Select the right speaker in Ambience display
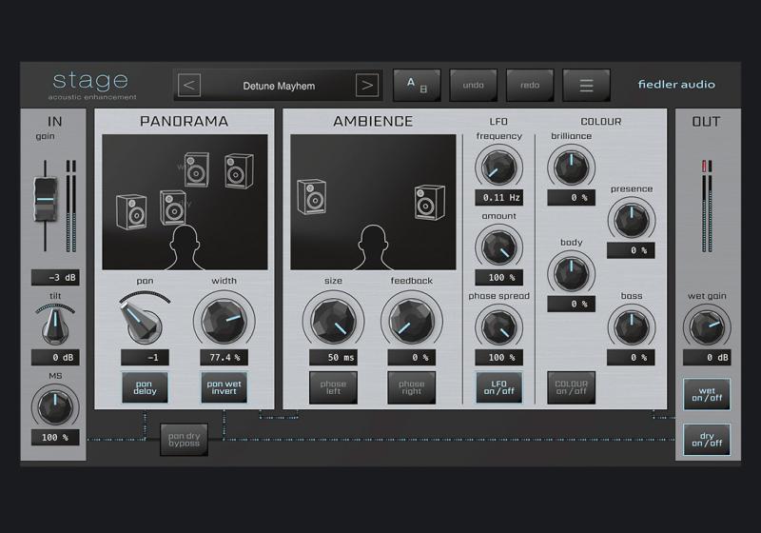 [430, 203]
